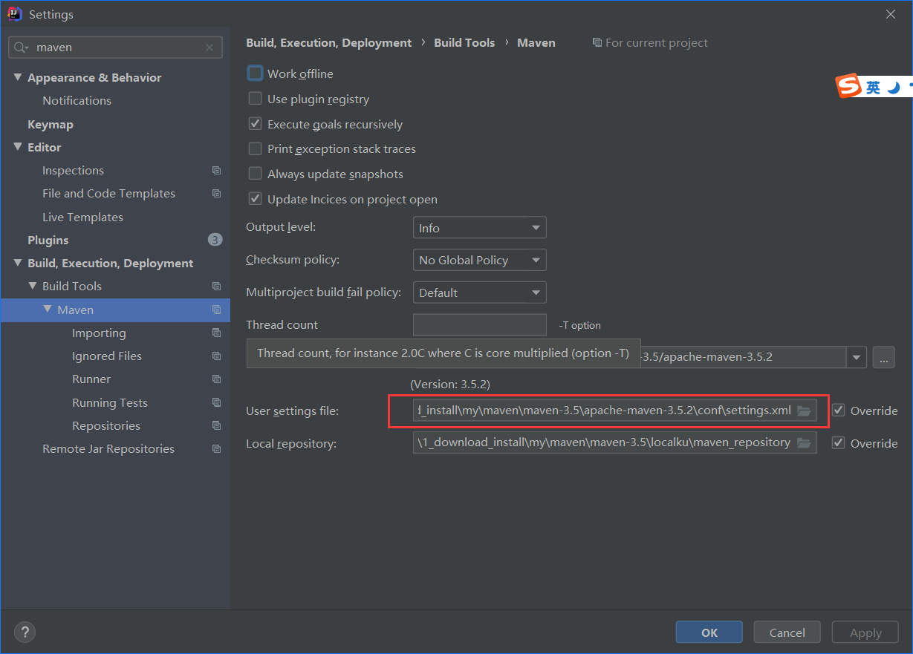Select Ignored Files under Maven

pos(107,356)
